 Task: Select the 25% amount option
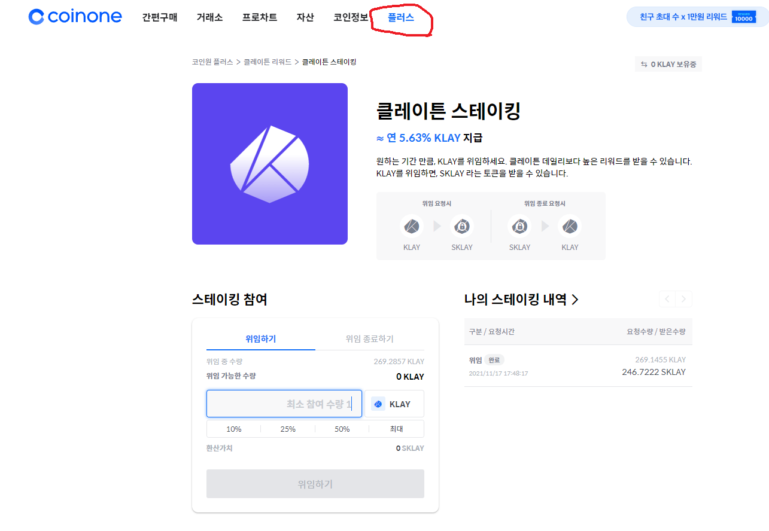point(288,429)
